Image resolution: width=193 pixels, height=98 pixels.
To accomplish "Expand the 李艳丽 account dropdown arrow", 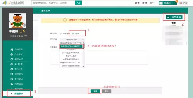I will point(175,3).
